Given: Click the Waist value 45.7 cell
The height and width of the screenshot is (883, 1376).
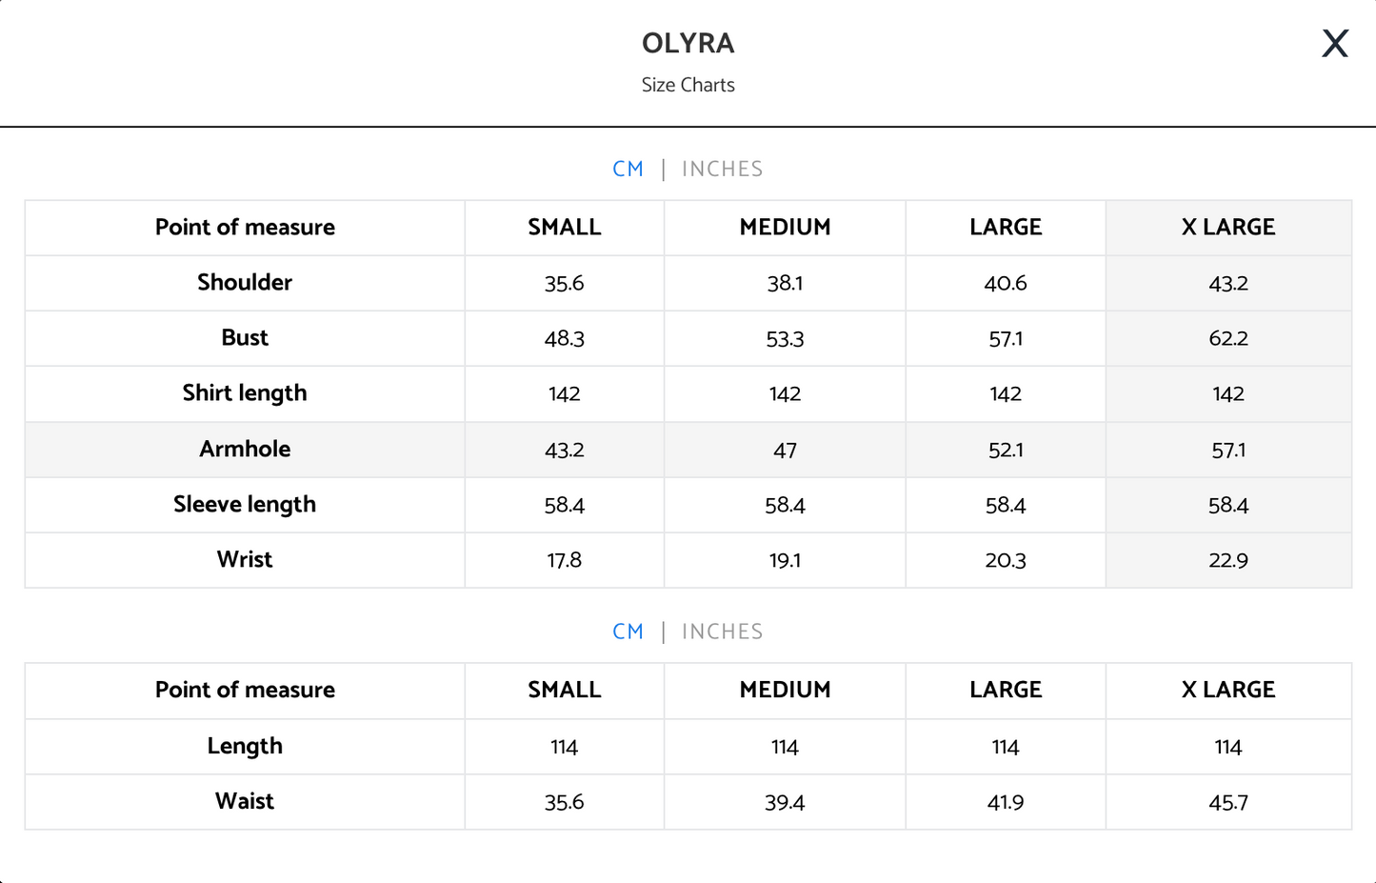Looking at the screenshot, I should click(1228, 802).
